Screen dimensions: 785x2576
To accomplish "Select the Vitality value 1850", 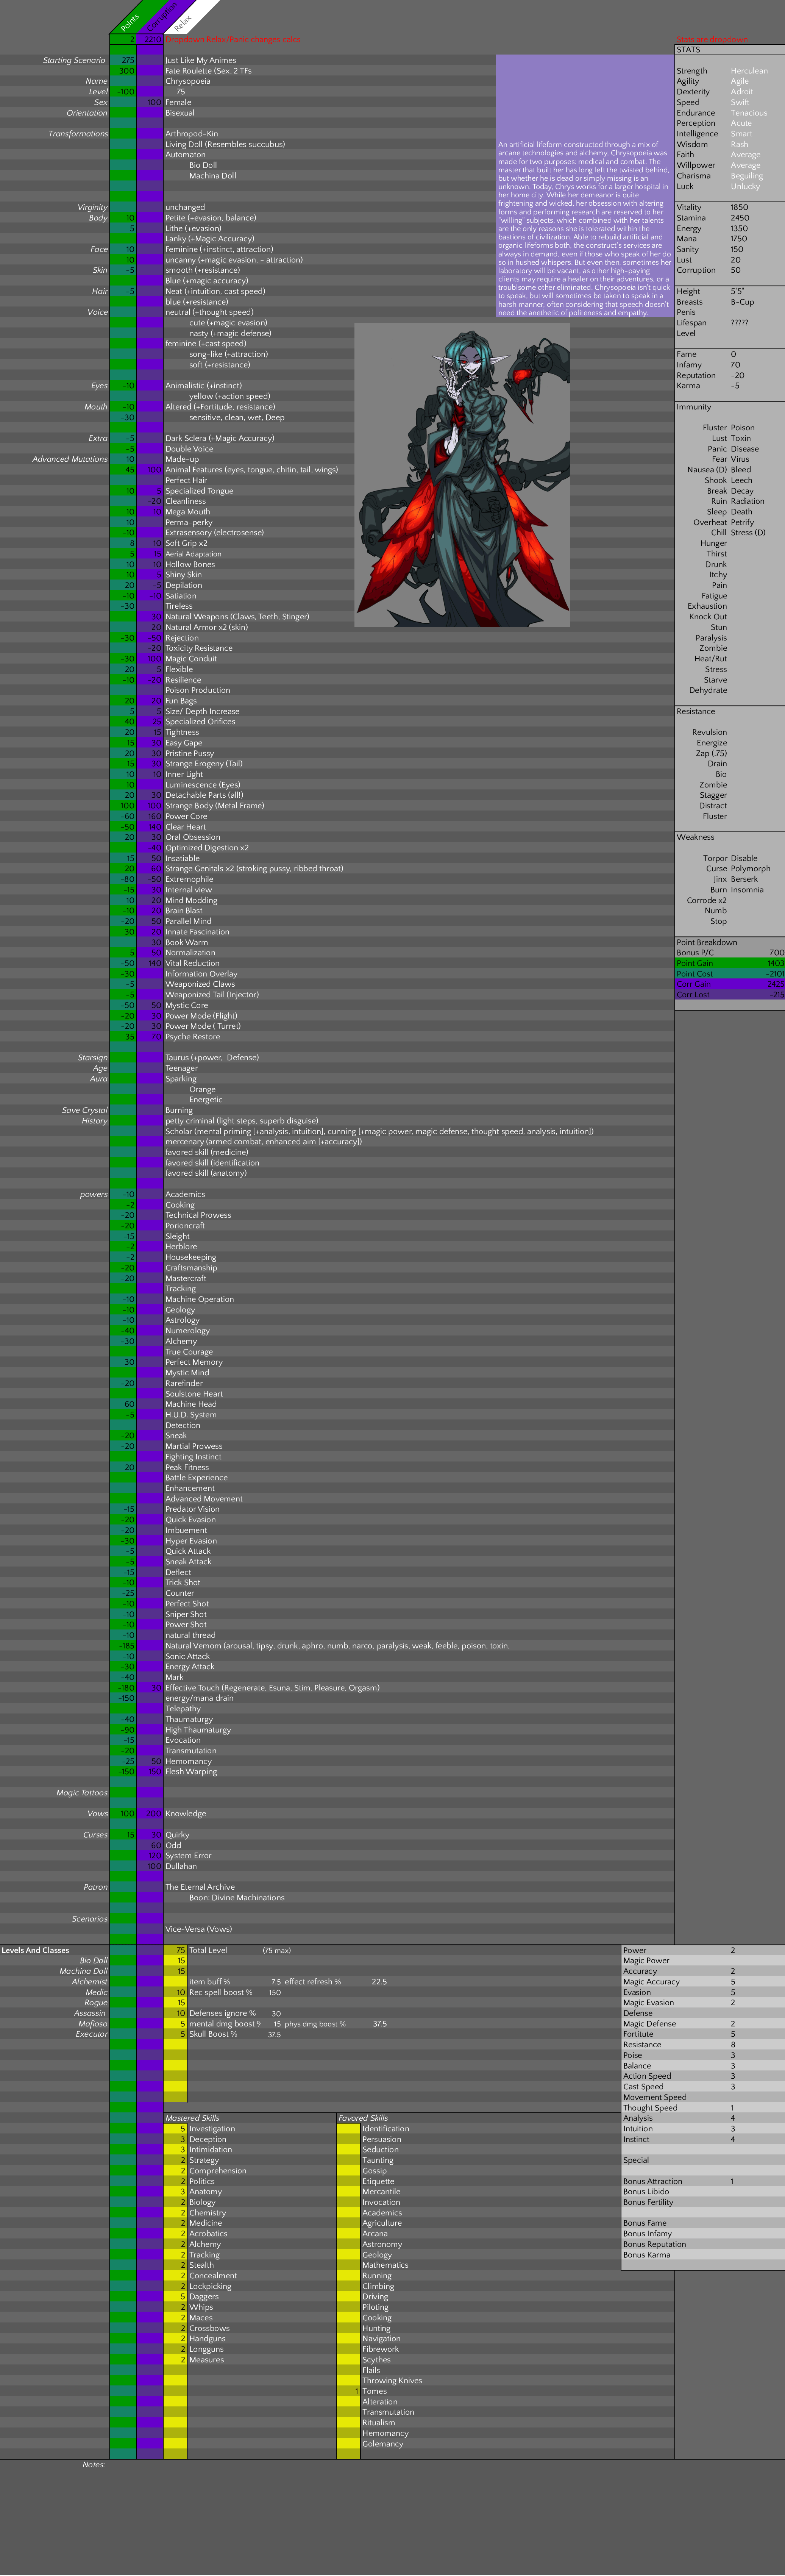I will pos(739,207).
